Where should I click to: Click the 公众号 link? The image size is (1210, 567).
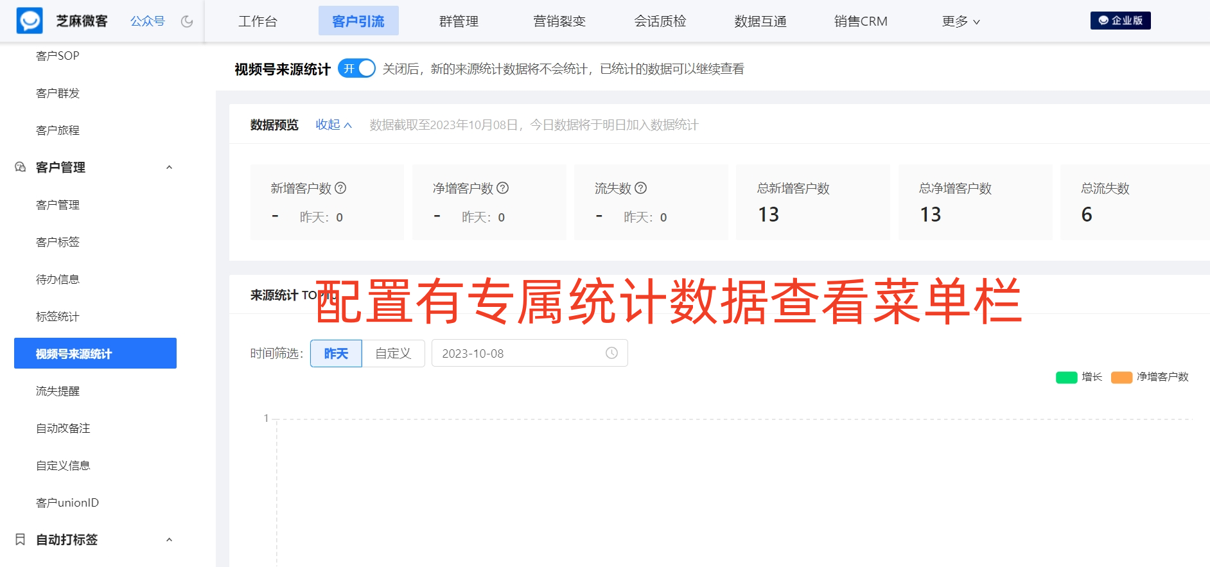148,21
